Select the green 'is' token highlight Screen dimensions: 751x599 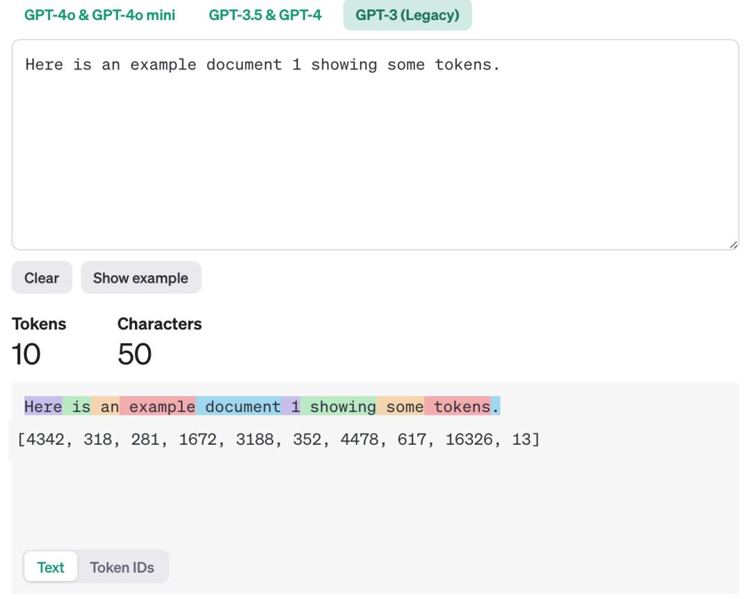[79, 406]
